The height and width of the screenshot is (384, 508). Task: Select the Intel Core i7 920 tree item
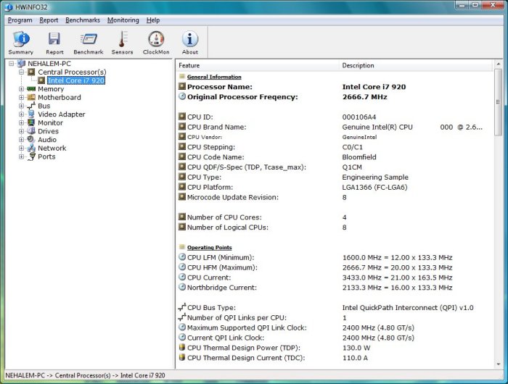tap(76, 80)
